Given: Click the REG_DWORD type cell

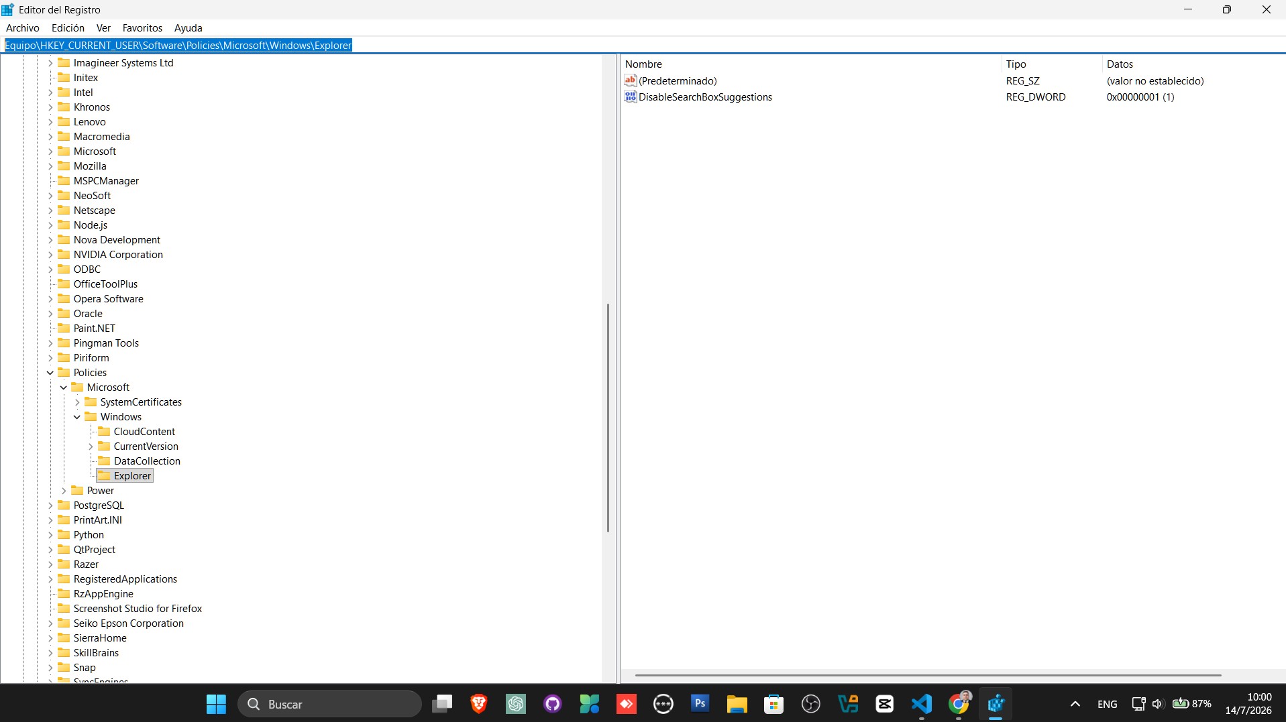Looking at the screenshot, I should point(1036,97).
